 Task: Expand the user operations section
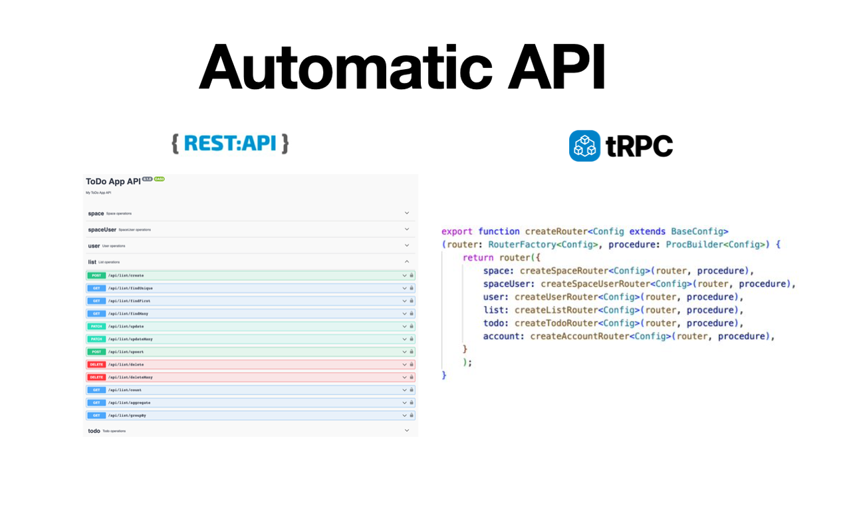pos(406,245)
